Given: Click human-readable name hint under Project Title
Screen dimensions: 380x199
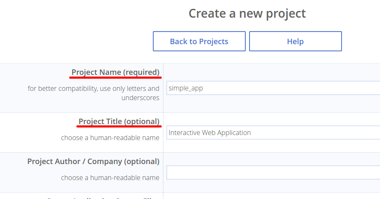Looking at the screenshot, I should coord(110,138).
